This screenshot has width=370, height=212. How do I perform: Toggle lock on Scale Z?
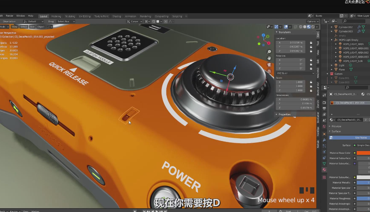coord(311,90)
